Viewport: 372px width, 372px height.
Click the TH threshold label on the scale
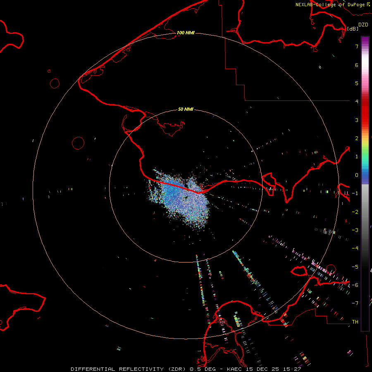[355, 322]
